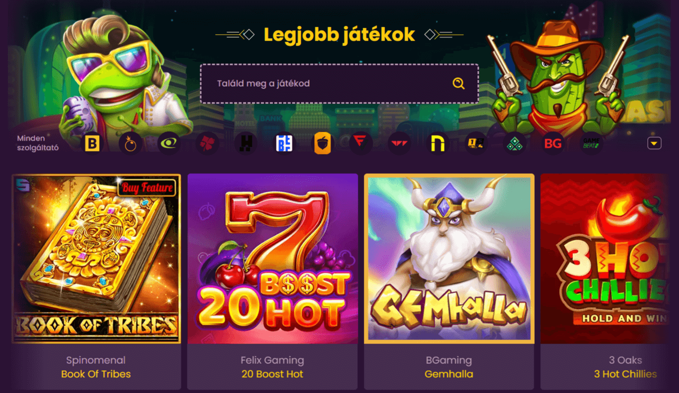Filter by the Game Beat provider icon
The image size is (679, 393).
[x=591, y=144]
